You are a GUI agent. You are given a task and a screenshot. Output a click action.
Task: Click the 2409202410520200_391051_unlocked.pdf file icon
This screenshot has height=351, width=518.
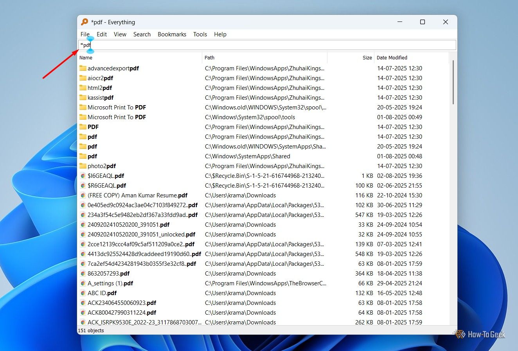(83, 235)
